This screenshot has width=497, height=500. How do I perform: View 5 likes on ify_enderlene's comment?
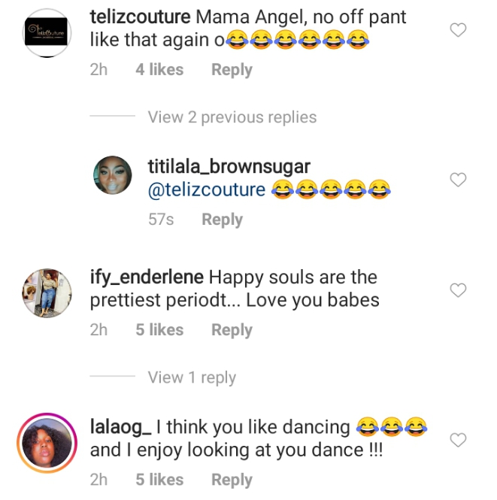click(159, 330)
